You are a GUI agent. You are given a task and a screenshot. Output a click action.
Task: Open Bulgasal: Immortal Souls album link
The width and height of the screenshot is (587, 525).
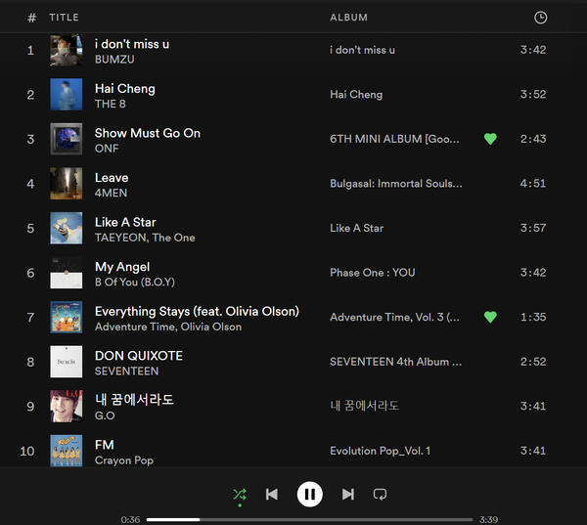point(396,184)
